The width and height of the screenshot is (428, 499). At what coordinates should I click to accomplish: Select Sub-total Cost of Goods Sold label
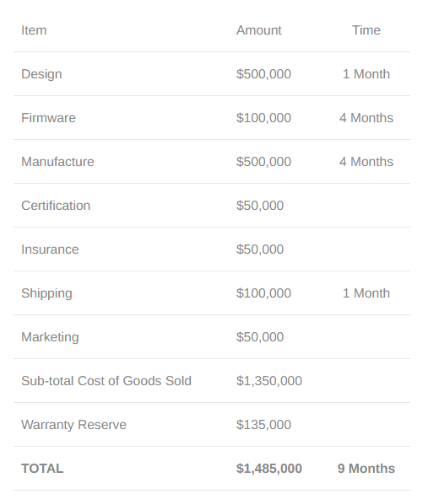click(106, 381)
